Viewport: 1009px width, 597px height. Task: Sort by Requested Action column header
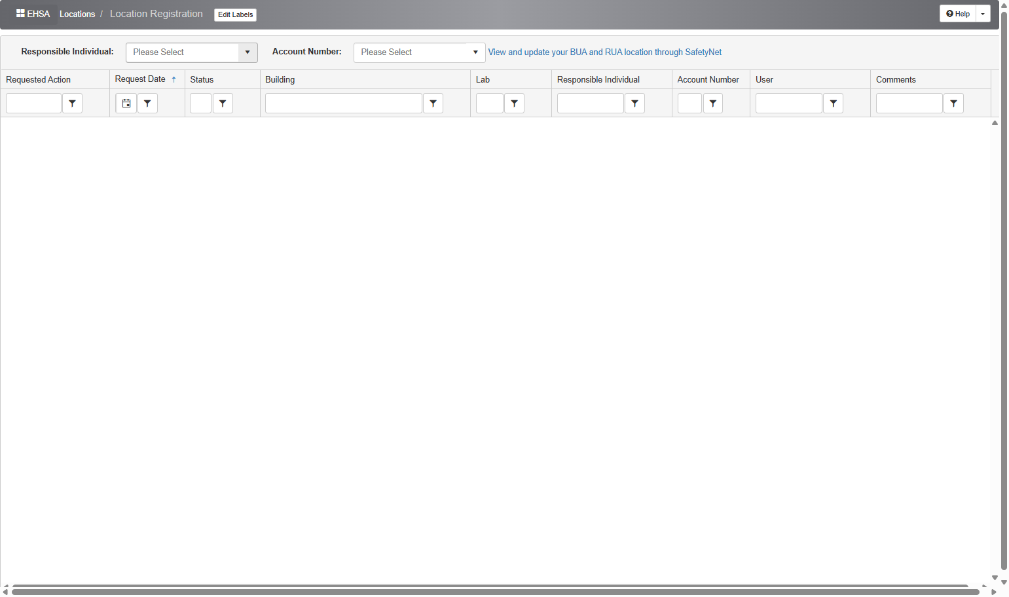click(39, 79)
